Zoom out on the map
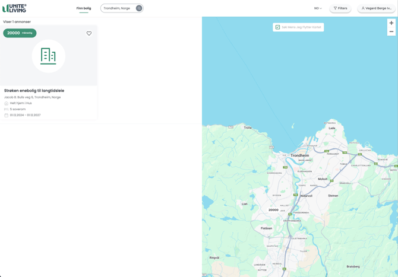 [391, 32]
